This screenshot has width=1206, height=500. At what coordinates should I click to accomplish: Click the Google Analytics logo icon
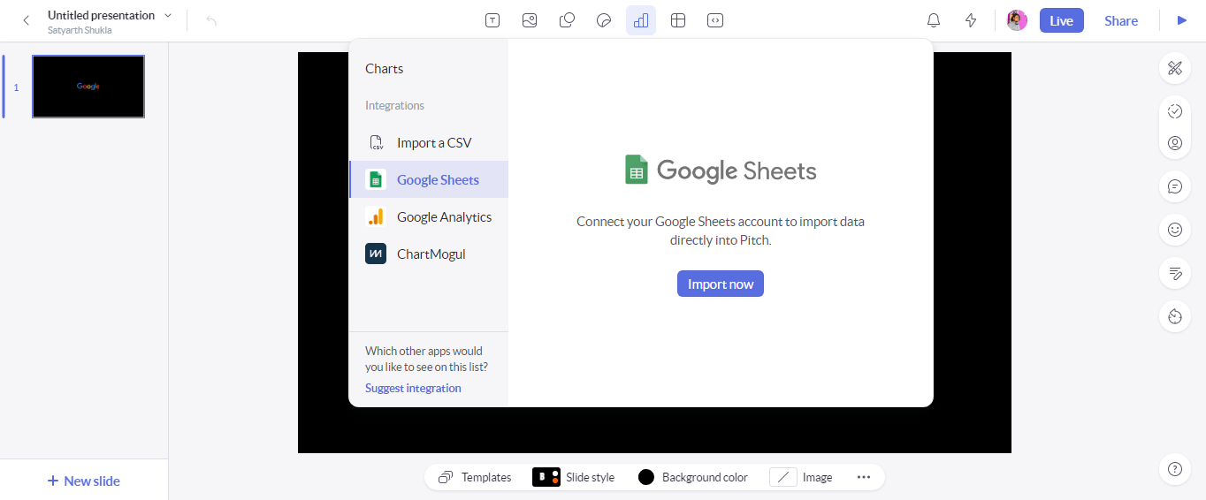pos(376,216)
